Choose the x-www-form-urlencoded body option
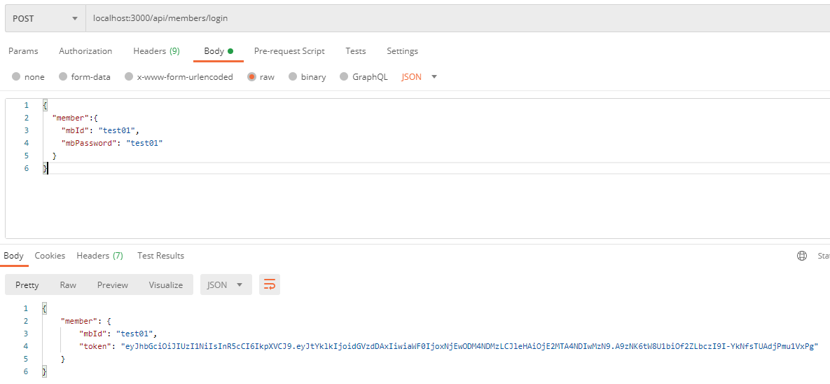Image resolution: width=830 pixels, height=384 pixels. pyautogui.click(x=129, y=77)
